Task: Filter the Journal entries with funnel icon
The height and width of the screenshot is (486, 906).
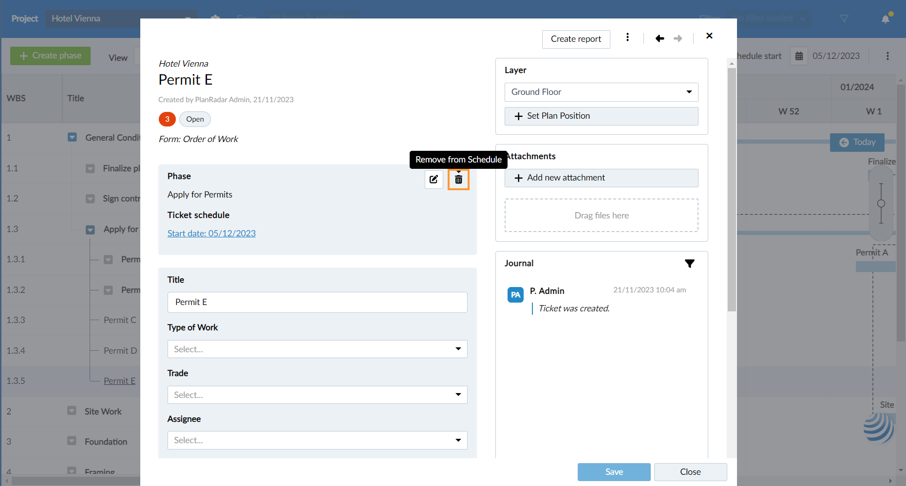Action: [689, 264]
